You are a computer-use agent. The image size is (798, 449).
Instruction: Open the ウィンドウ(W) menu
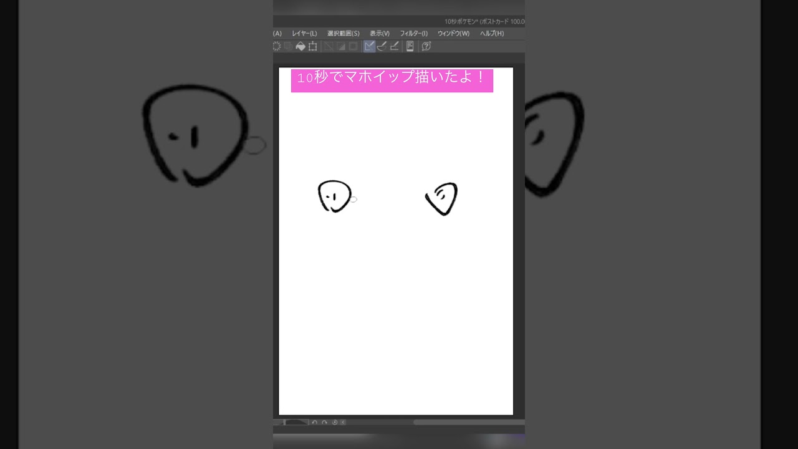tap(453, 33)
